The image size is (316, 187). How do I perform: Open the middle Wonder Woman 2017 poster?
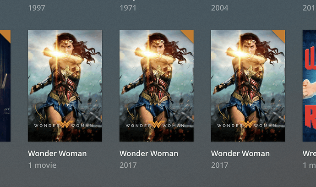click(x=156, y=86)
